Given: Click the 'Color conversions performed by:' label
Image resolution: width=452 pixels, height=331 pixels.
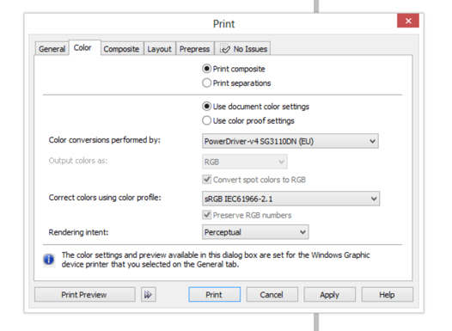Looking at the screenshot, I should pos(104,140).
